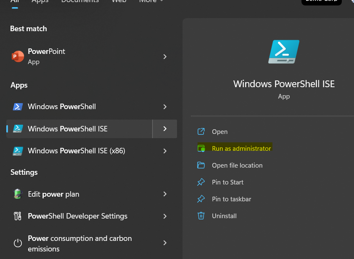Expand the Windows PowerShell result chevron
Screen dimensions: 354x259
(165, 107)
